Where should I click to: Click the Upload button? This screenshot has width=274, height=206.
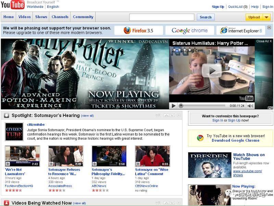[254, 17]
